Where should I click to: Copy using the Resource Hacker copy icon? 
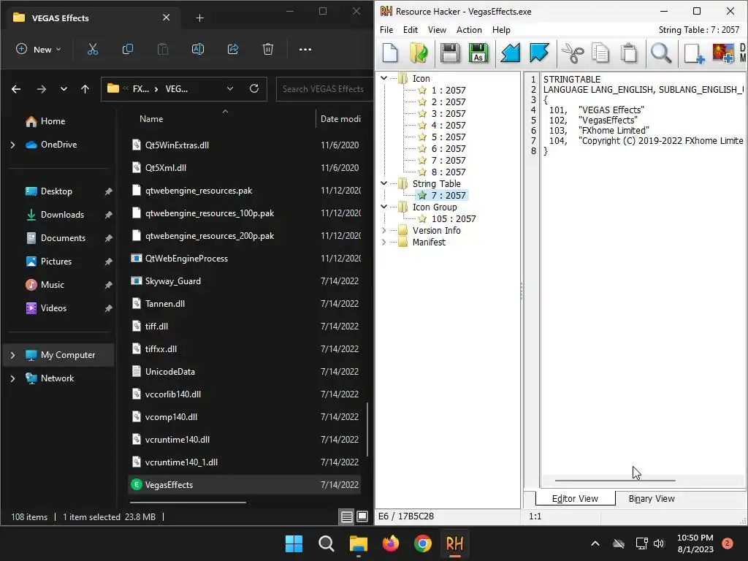600,53
